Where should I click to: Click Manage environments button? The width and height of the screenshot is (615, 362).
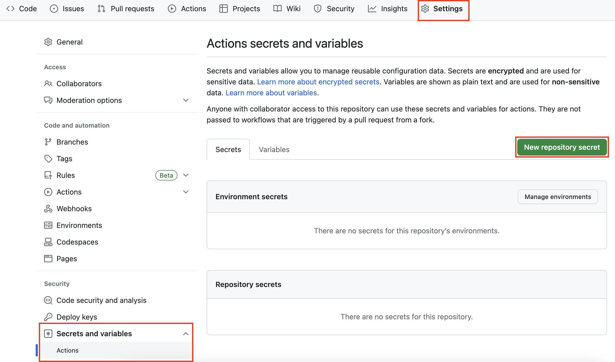pyautogui.click(x=558, y=197)
